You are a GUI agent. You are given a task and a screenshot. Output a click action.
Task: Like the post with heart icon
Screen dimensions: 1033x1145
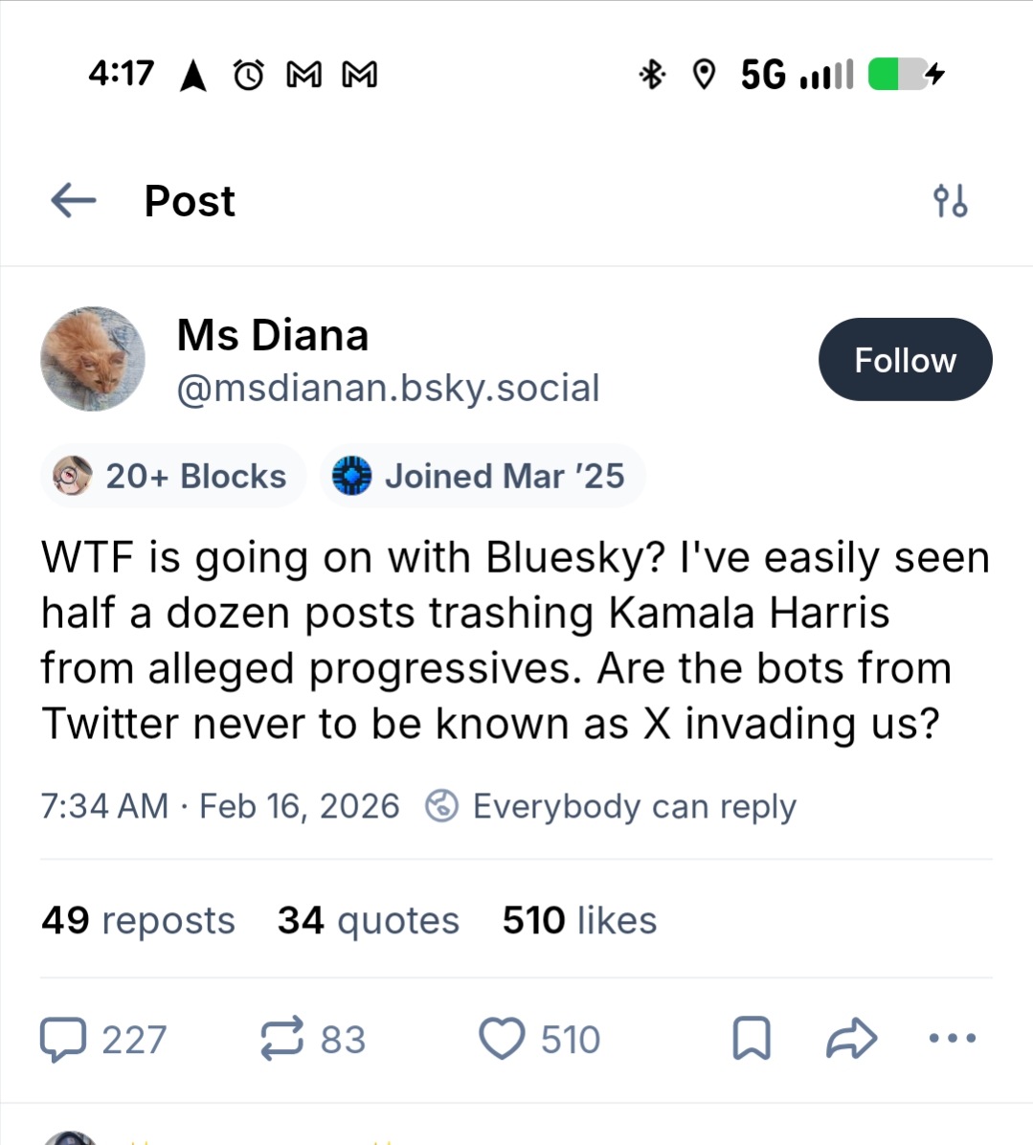click(x=502, y=1040)
